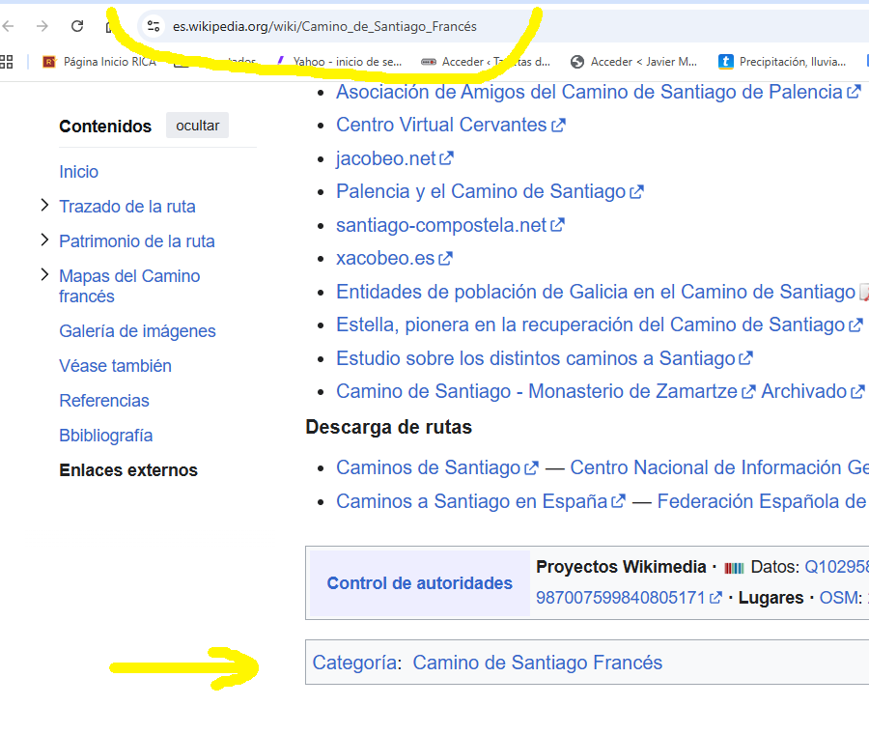The image size is (869, 734).
Task: Select Véase también in the contents
Action: [x=115, y=366]
